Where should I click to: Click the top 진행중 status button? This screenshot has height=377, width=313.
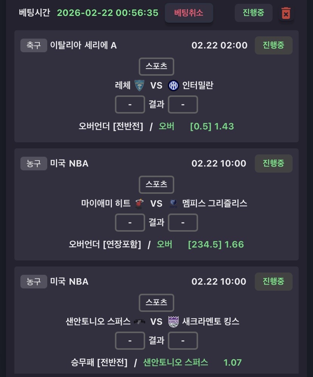[x=253, y=12]
